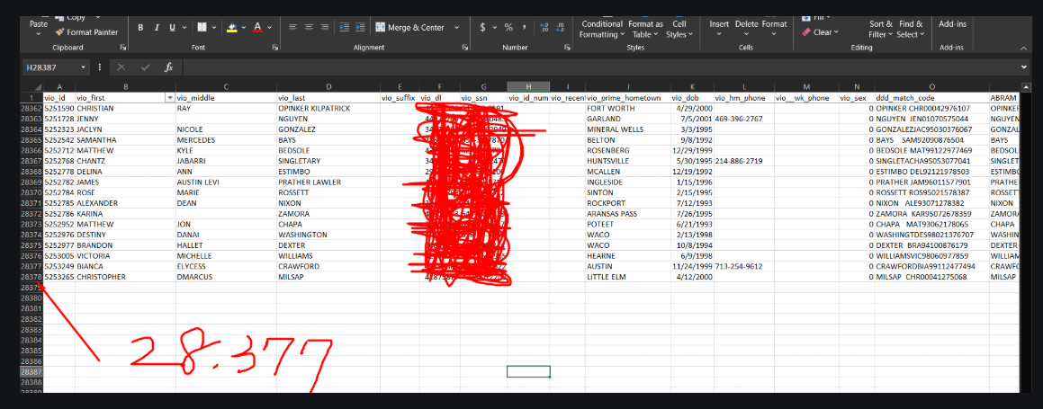Apply the yellow fill color swatch

[x=231, y=28]
